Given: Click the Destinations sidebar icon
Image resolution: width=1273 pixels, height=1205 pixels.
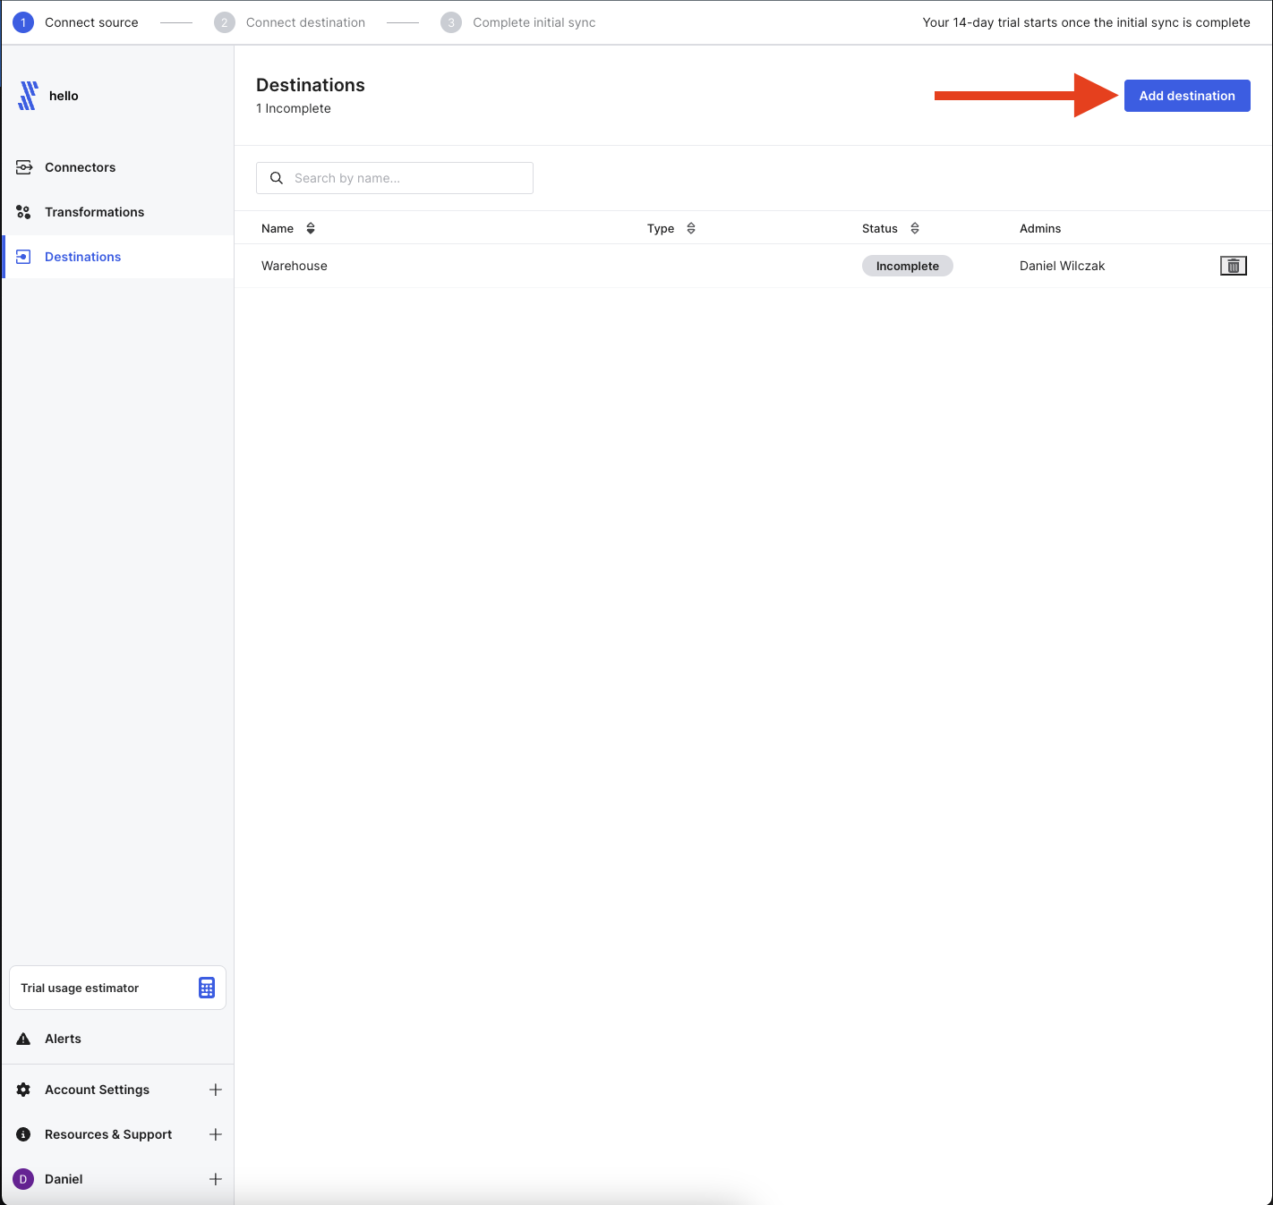Looking at the screenshot, I should pyautogui.click(x=24, y=257).
